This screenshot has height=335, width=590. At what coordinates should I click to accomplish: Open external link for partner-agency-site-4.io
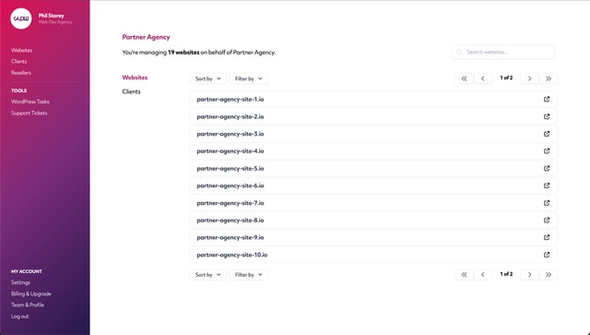(x=547, y=151)
